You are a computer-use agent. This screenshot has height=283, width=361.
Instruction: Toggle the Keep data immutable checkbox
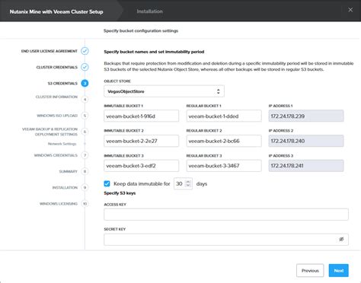tap(107, 183)
